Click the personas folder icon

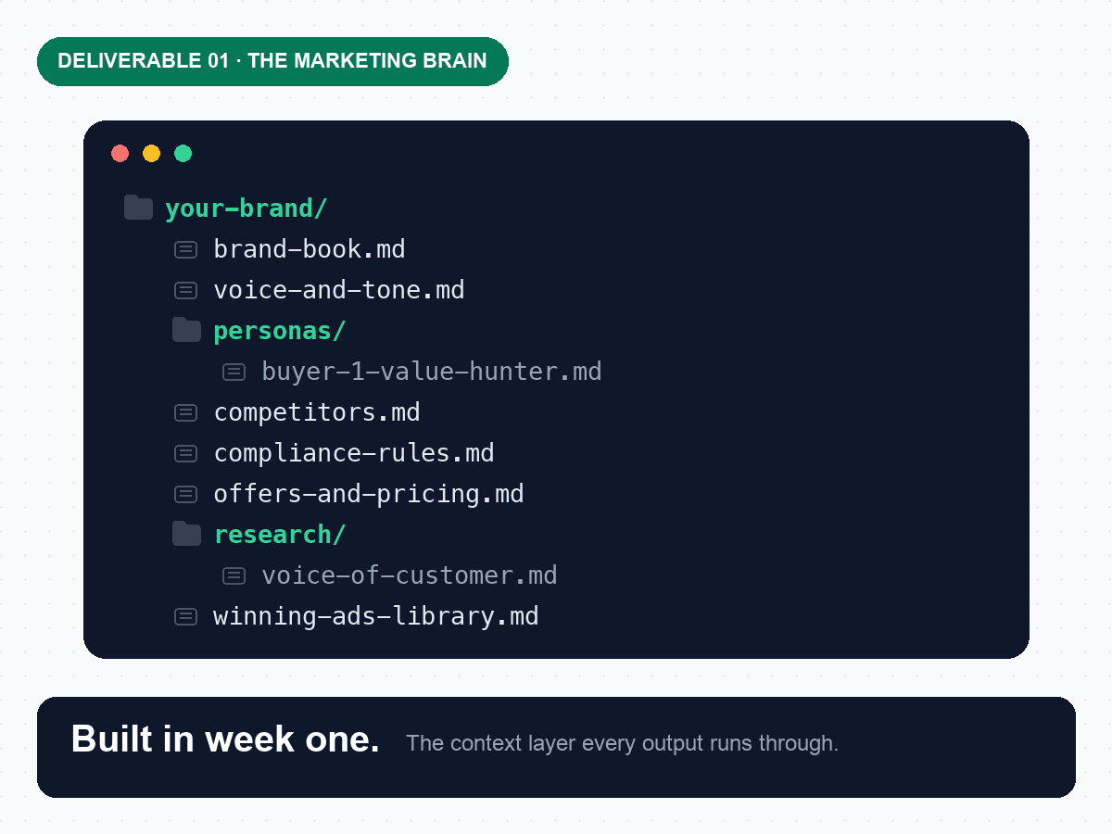(x=186, y=330)
